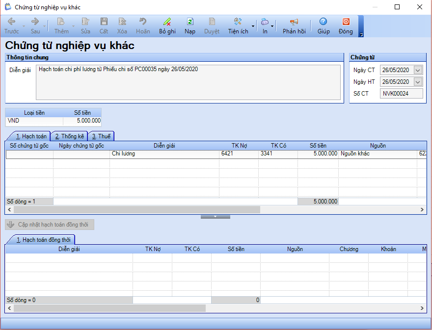
Task: Collapse the panel using the splitter arrow
Action: pos(215,216)
